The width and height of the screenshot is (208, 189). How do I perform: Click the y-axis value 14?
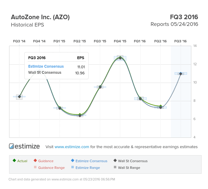click(x=195, y=46)
